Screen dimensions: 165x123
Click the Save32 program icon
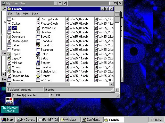coord(38,37)
